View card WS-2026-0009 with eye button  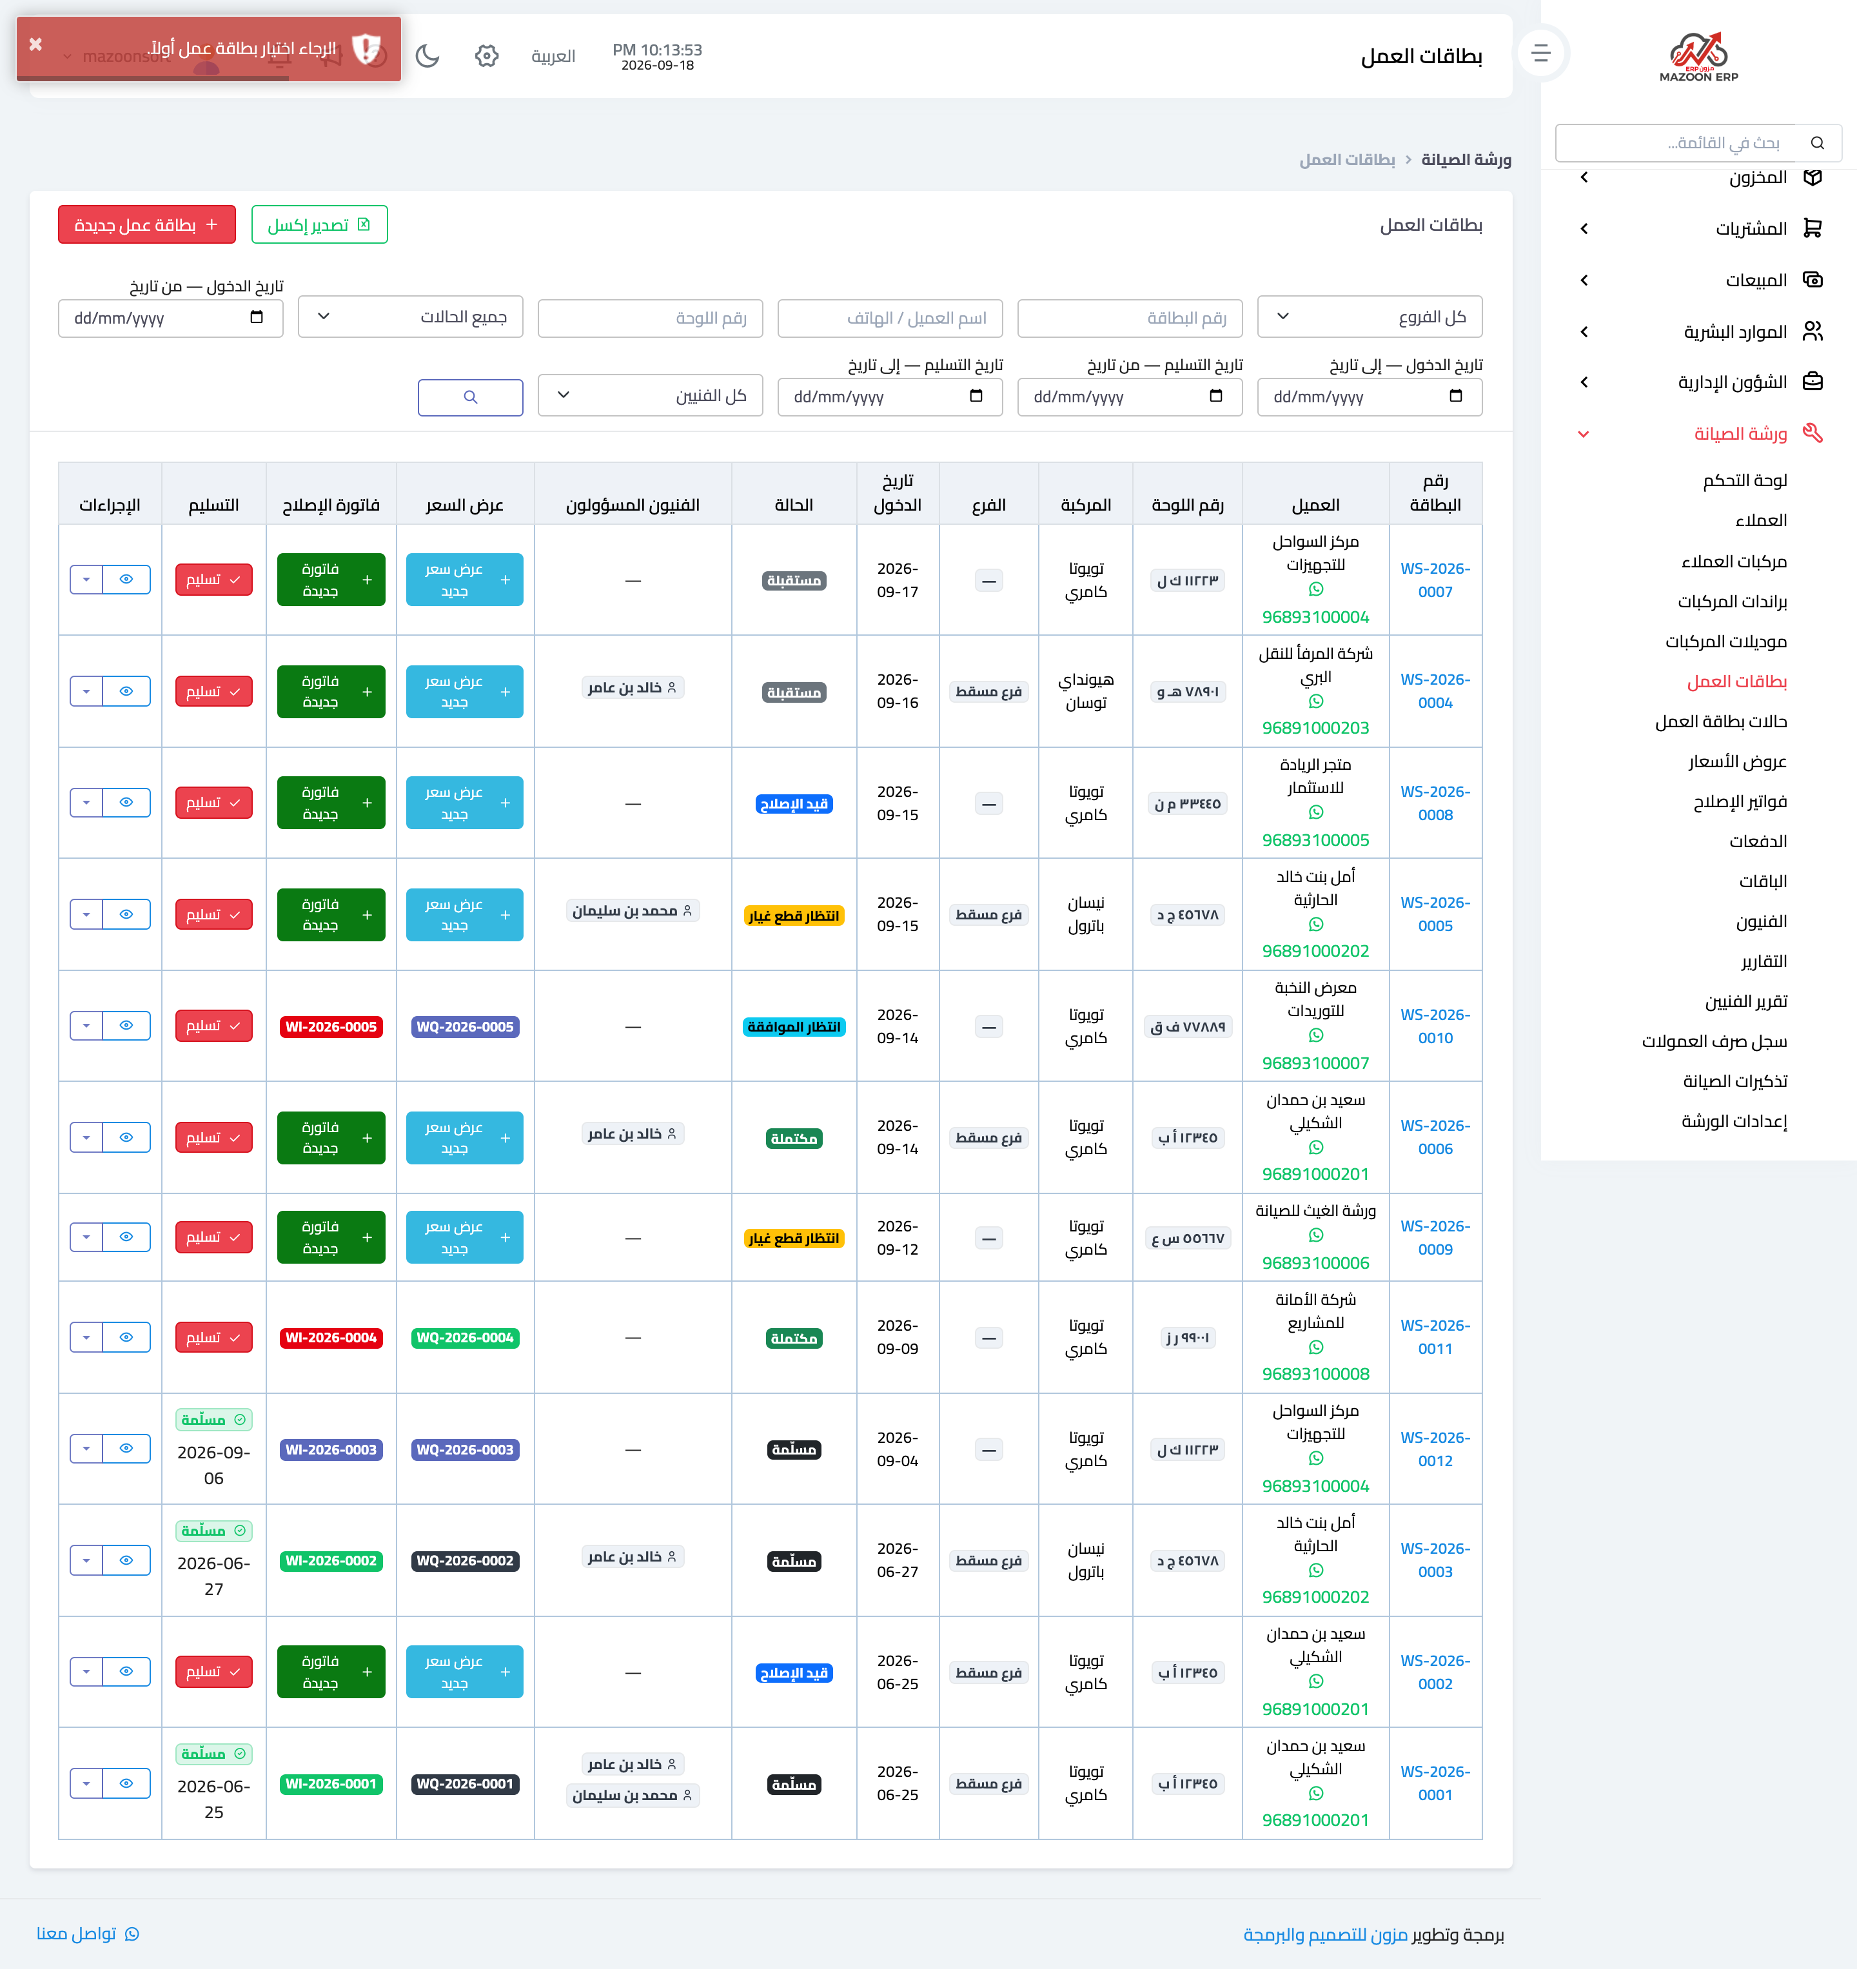coord(126,1237)
